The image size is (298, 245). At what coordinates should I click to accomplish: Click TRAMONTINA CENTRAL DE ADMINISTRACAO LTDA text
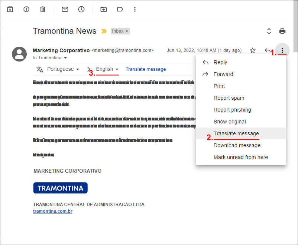89,205
